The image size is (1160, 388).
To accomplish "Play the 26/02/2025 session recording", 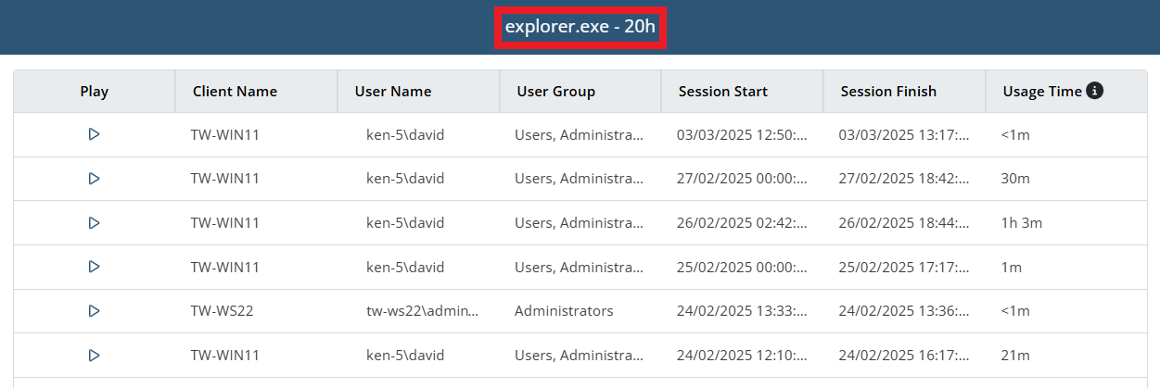I will 94,223.
